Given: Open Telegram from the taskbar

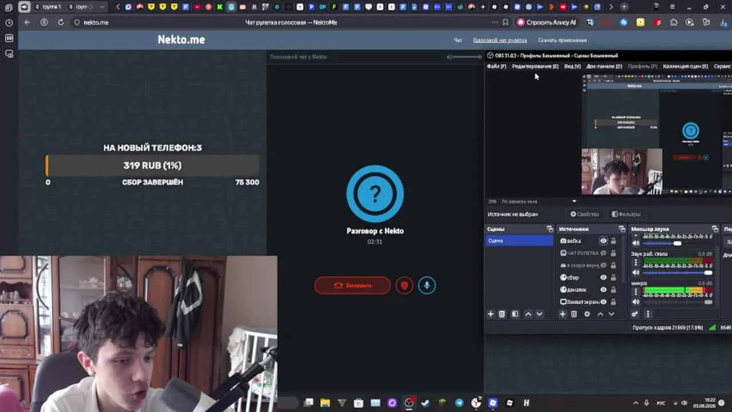Looking at the screenshot, I should coord(459,403).
